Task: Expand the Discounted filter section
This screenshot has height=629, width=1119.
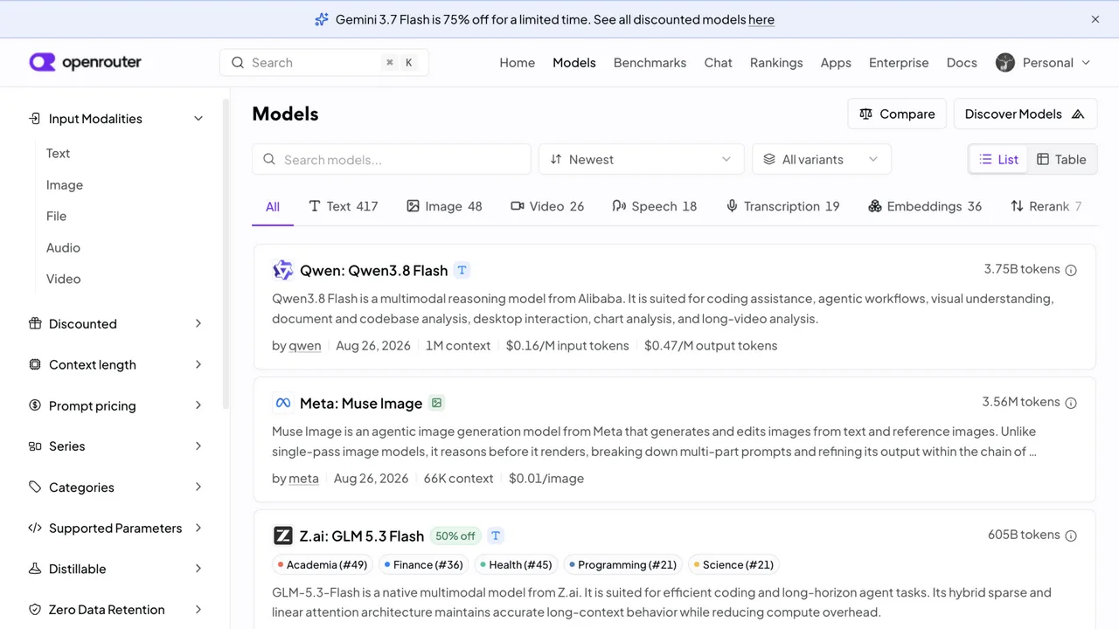Action: (115, 324)
